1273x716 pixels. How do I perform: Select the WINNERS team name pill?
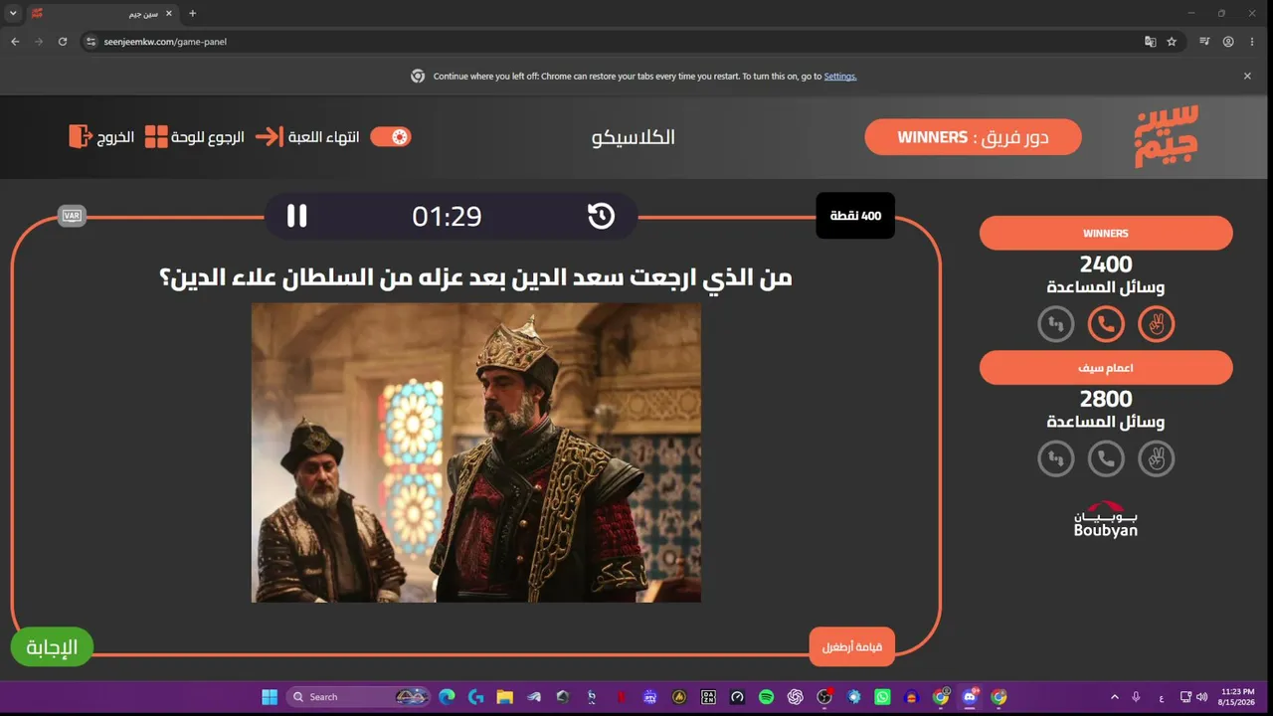[1106, 234]
